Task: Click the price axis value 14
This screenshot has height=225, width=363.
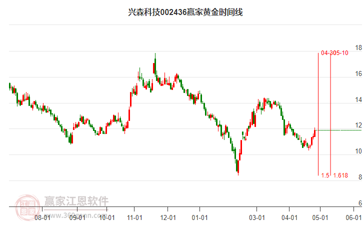Action: coord(358,100)
